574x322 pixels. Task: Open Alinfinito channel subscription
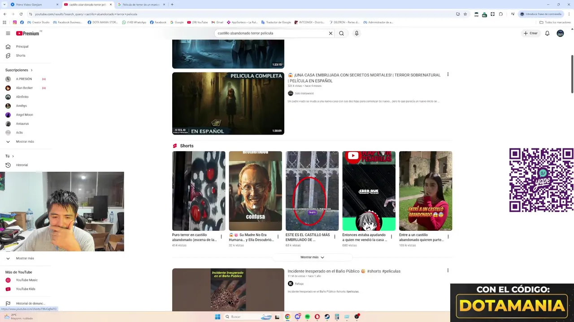pyautogui.click(x=22, y=97)
